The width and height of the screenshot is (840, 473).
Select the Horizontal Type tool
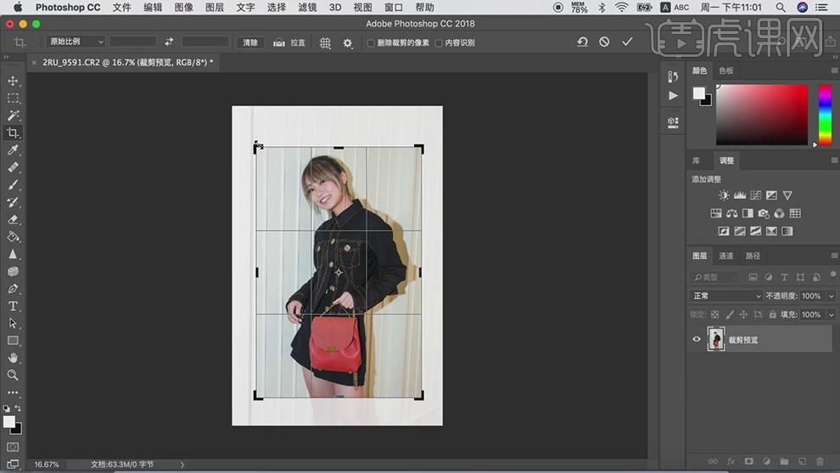click(13, 307)
